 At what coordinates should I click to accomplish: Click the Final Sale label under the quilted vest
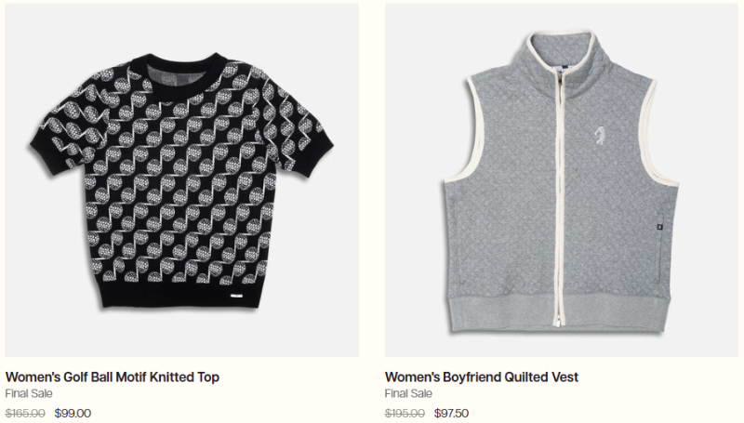(408, 393)
